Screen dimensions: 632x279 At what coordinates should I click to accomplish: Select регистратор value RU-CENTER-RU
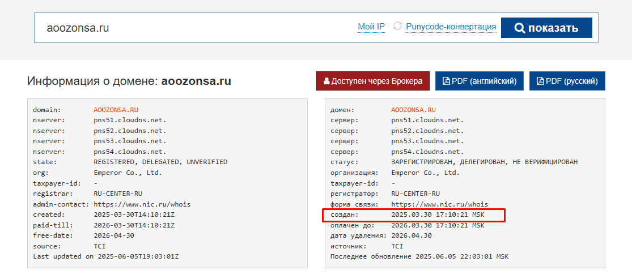tap(415, 194)
